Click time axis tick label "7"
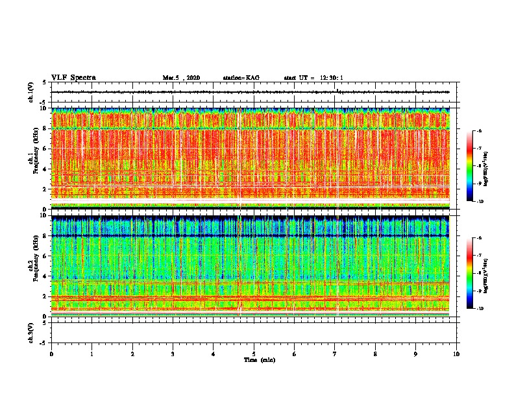514x397 pixels. click(335, 354)
